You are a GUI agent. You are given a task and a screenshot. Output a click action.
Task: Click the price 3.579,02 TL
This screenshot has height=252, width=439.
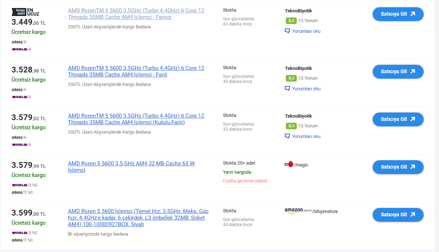click(28, 118)
